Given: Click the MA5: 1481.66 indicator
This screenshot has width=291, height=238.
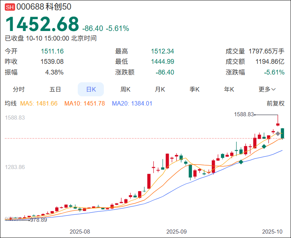Looking at the screenshot, I should click(39, 103).
